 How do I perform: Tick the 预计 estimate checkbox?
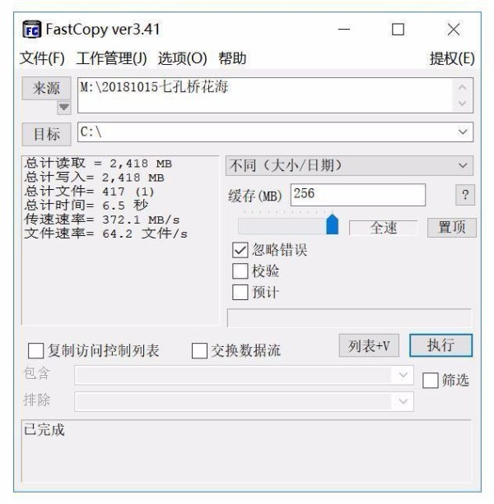(240, 292)
